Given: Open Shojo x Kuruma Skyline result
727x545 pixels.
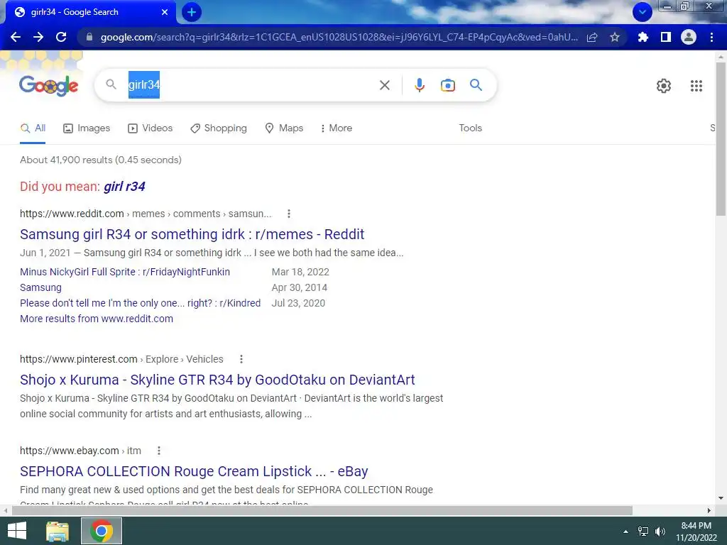Looking at the screenshot, I should point(217,380).
